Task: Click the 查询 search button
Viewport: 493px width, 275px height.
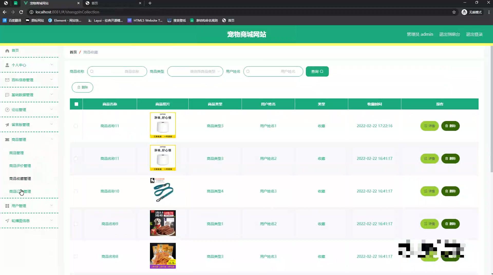Action: click(x=317, y=72)
